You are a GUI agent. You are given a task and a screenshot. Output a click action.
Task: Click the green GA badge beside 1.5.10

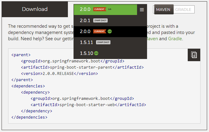(96, 53)
